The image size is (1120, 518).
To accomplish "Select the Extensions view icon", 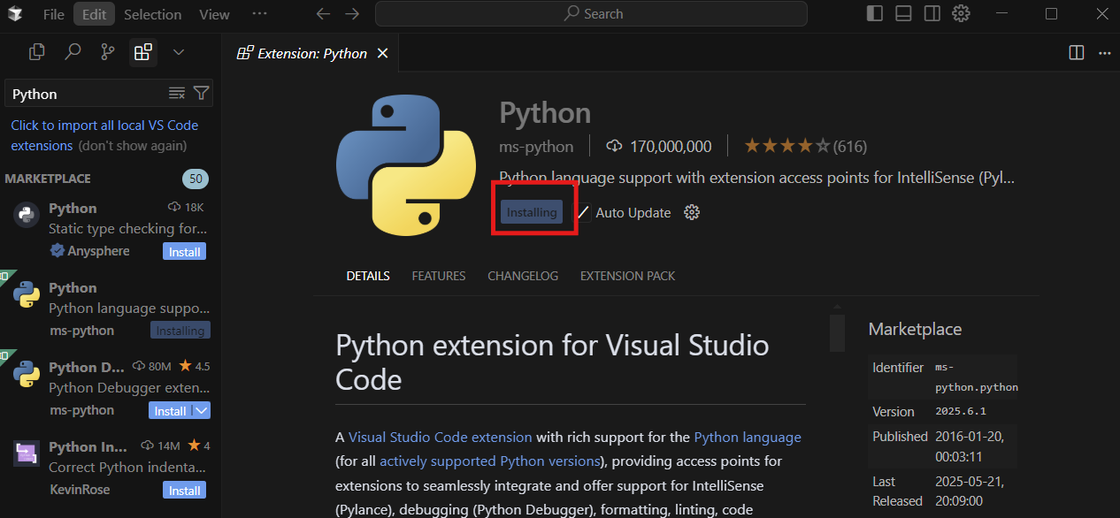I will (x=143, y=52).
